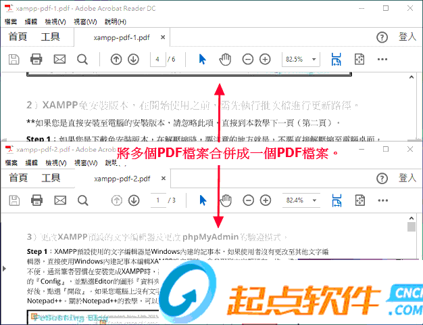
Task: Open 82.4% zoom dropdown in second window
Action: [x=315, y=200]
